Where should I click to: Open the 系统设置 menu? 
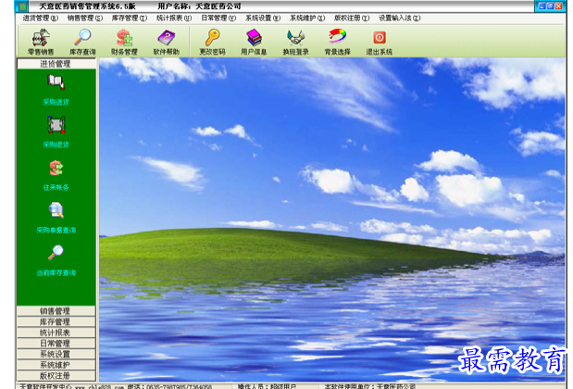tap(263, 18)
